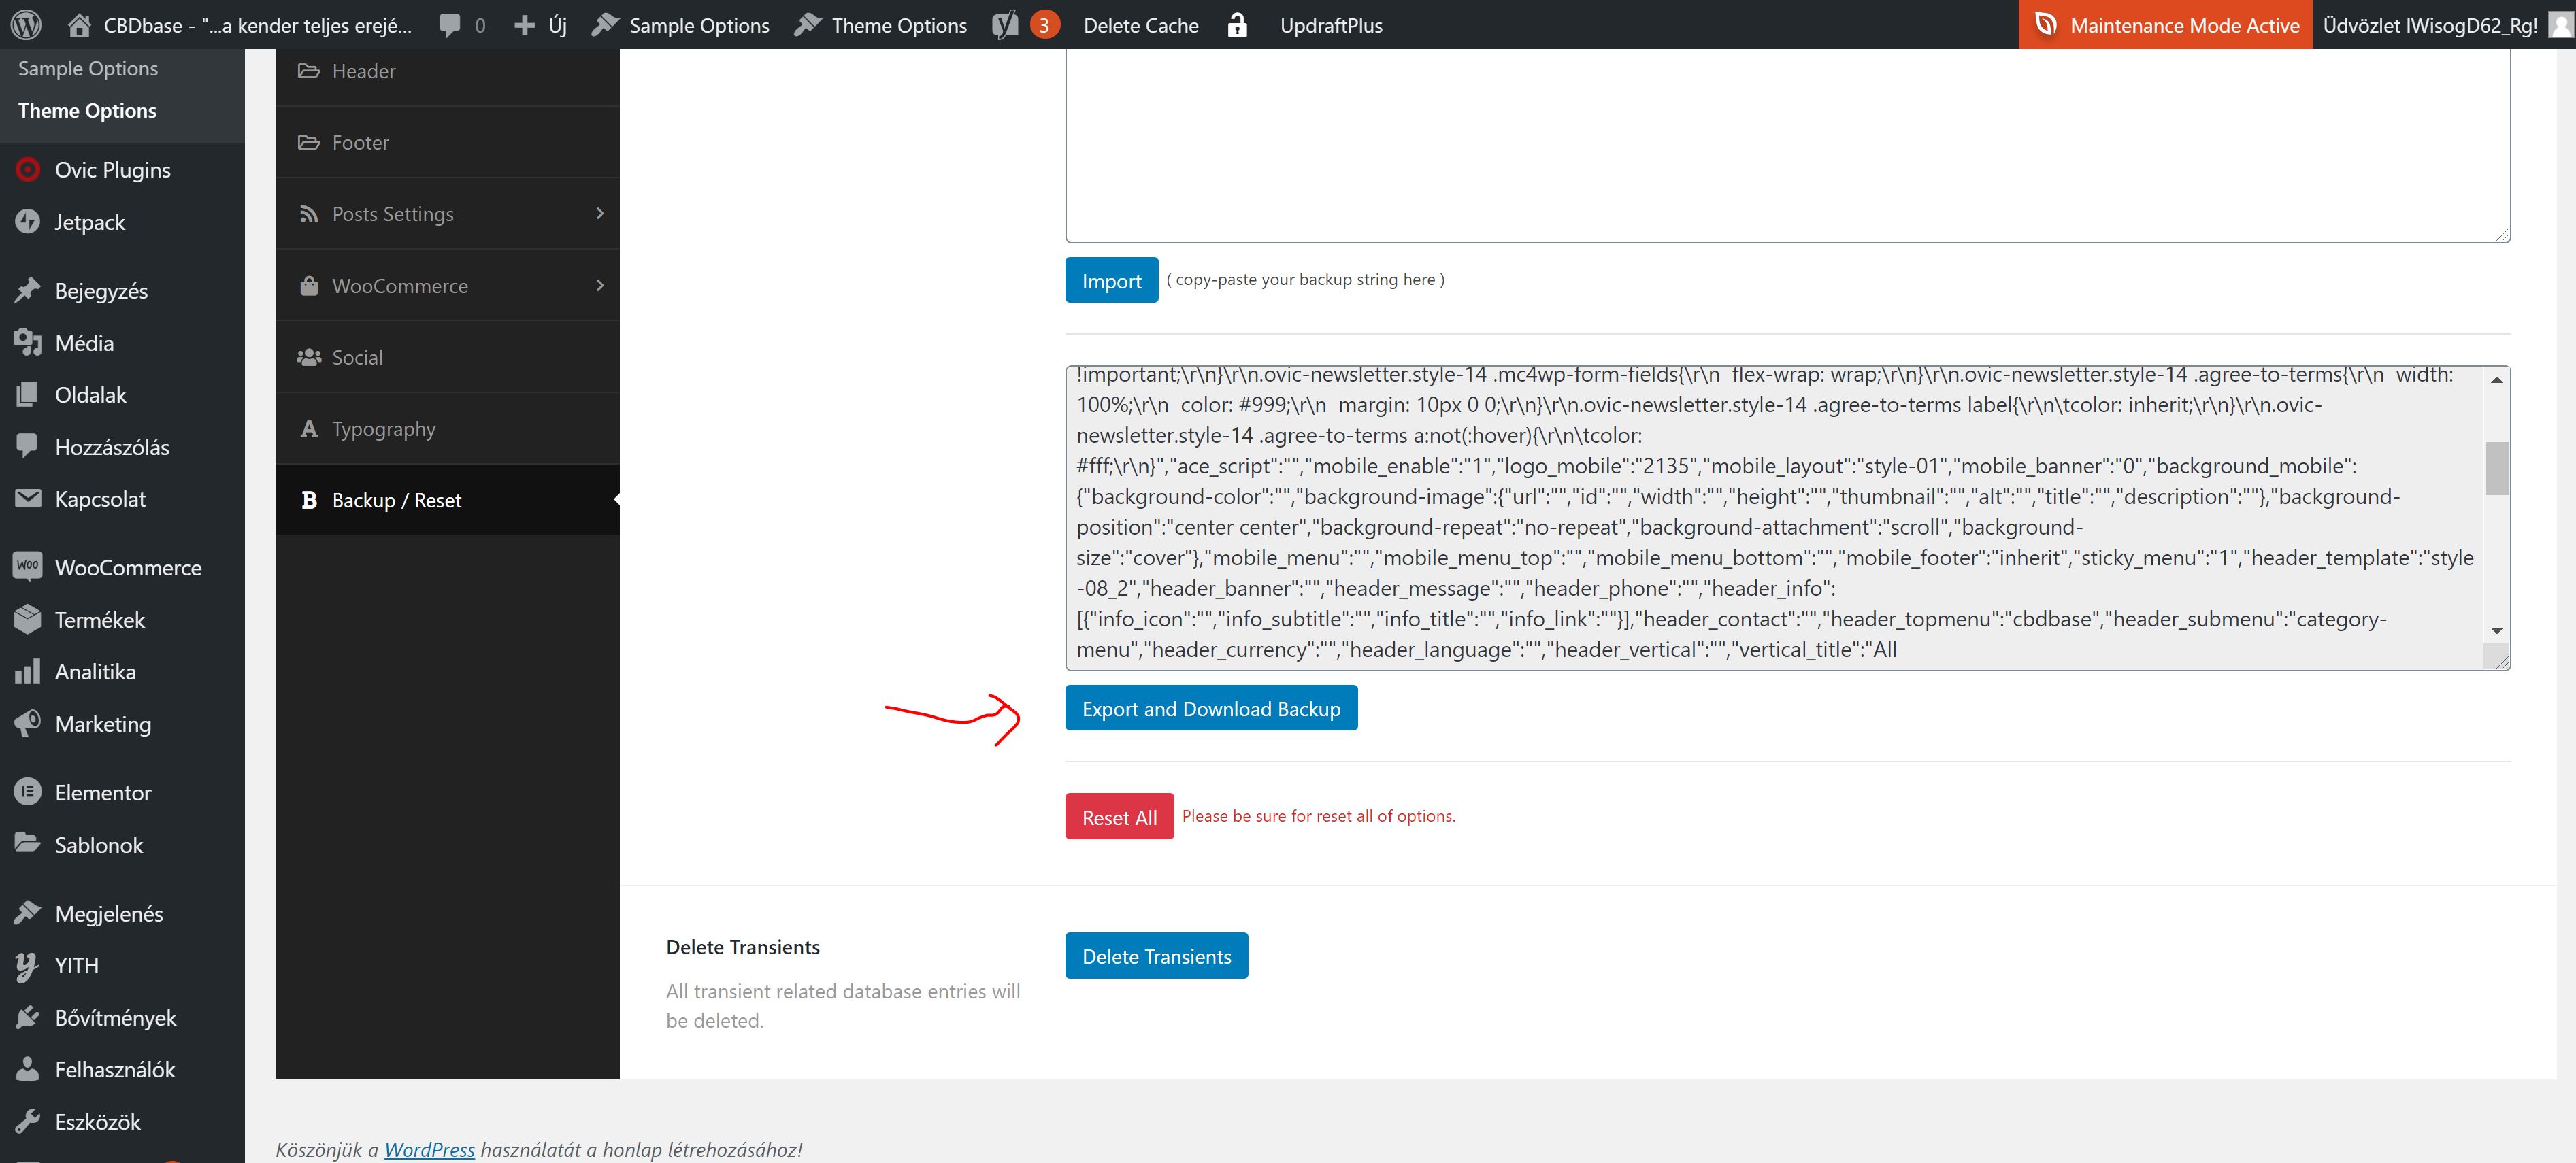Click Delete Cache in the admin bar

click(1141, 25)
